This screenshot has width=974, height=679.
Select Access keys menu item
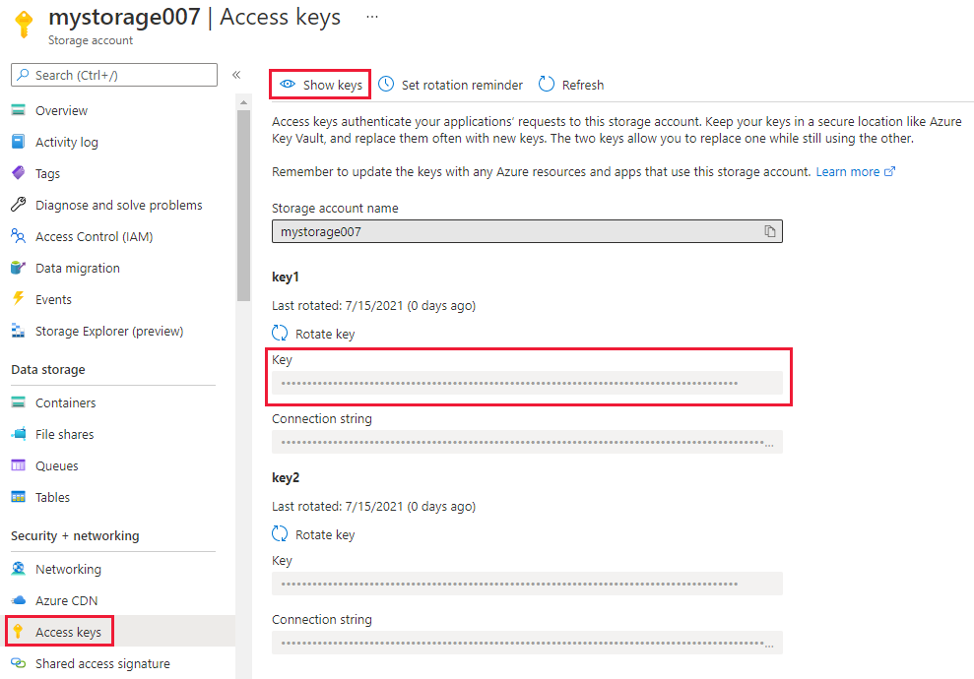coord(68,632)
